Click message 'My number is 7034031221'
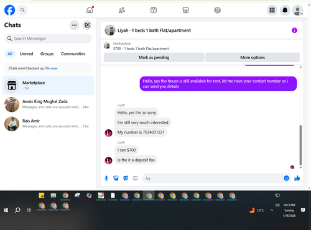Image resolution: width=311 pixels, height=230 pixels. (141, 132)
